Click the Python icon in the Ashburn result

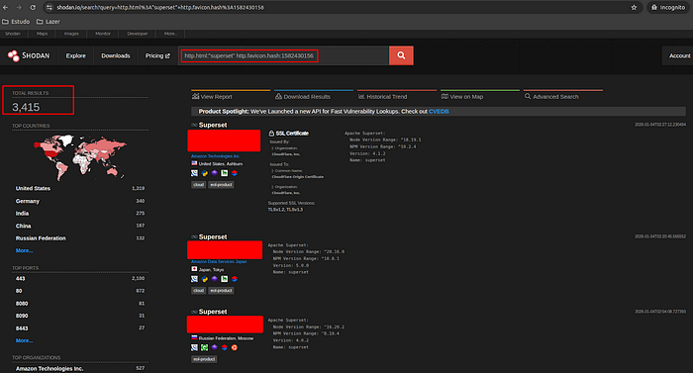tap(205, 173)
